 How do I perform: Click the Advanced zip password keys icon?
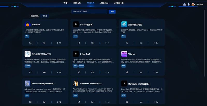[28, 84]
